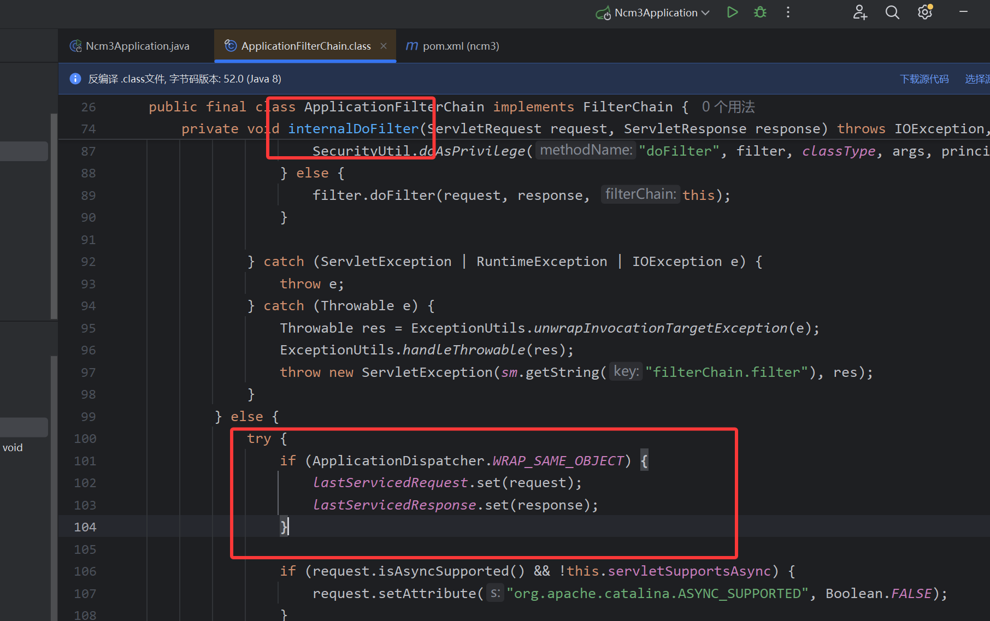Minimize the IDE window

[964, 12]
